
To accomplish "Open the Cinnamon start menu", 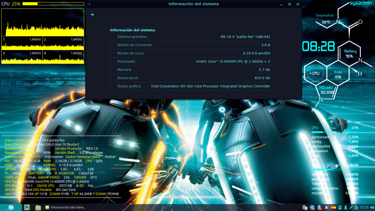I will 11,207.
